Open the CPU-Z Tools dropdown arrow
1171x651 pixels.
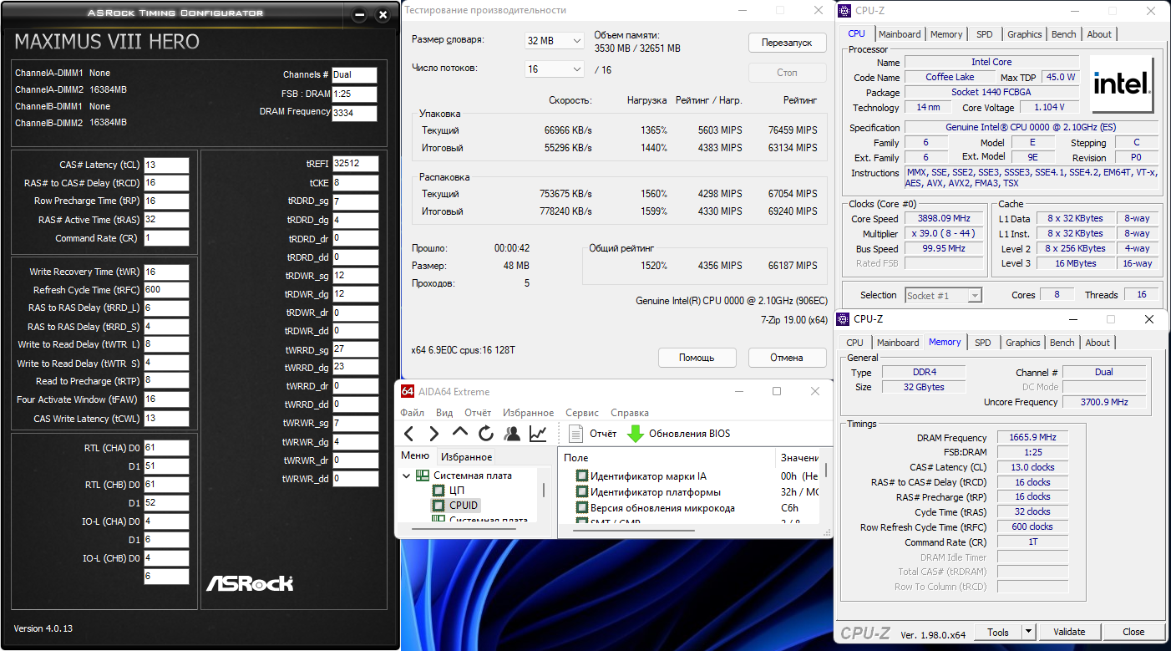(x=1029, y=632)
